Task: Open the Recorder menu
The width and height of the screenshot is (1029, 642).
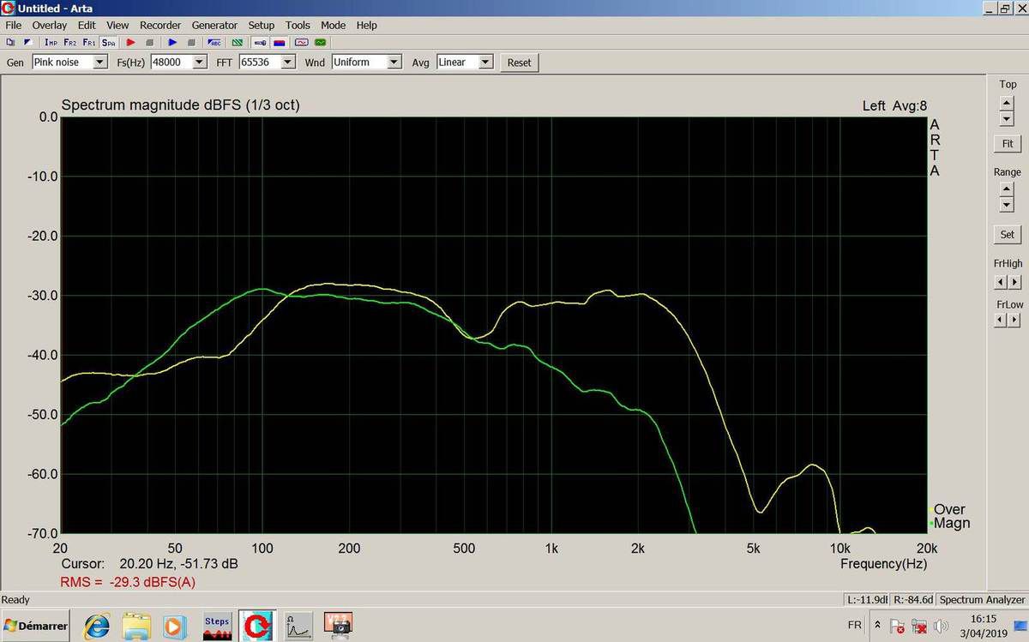Action: (160, 26)
